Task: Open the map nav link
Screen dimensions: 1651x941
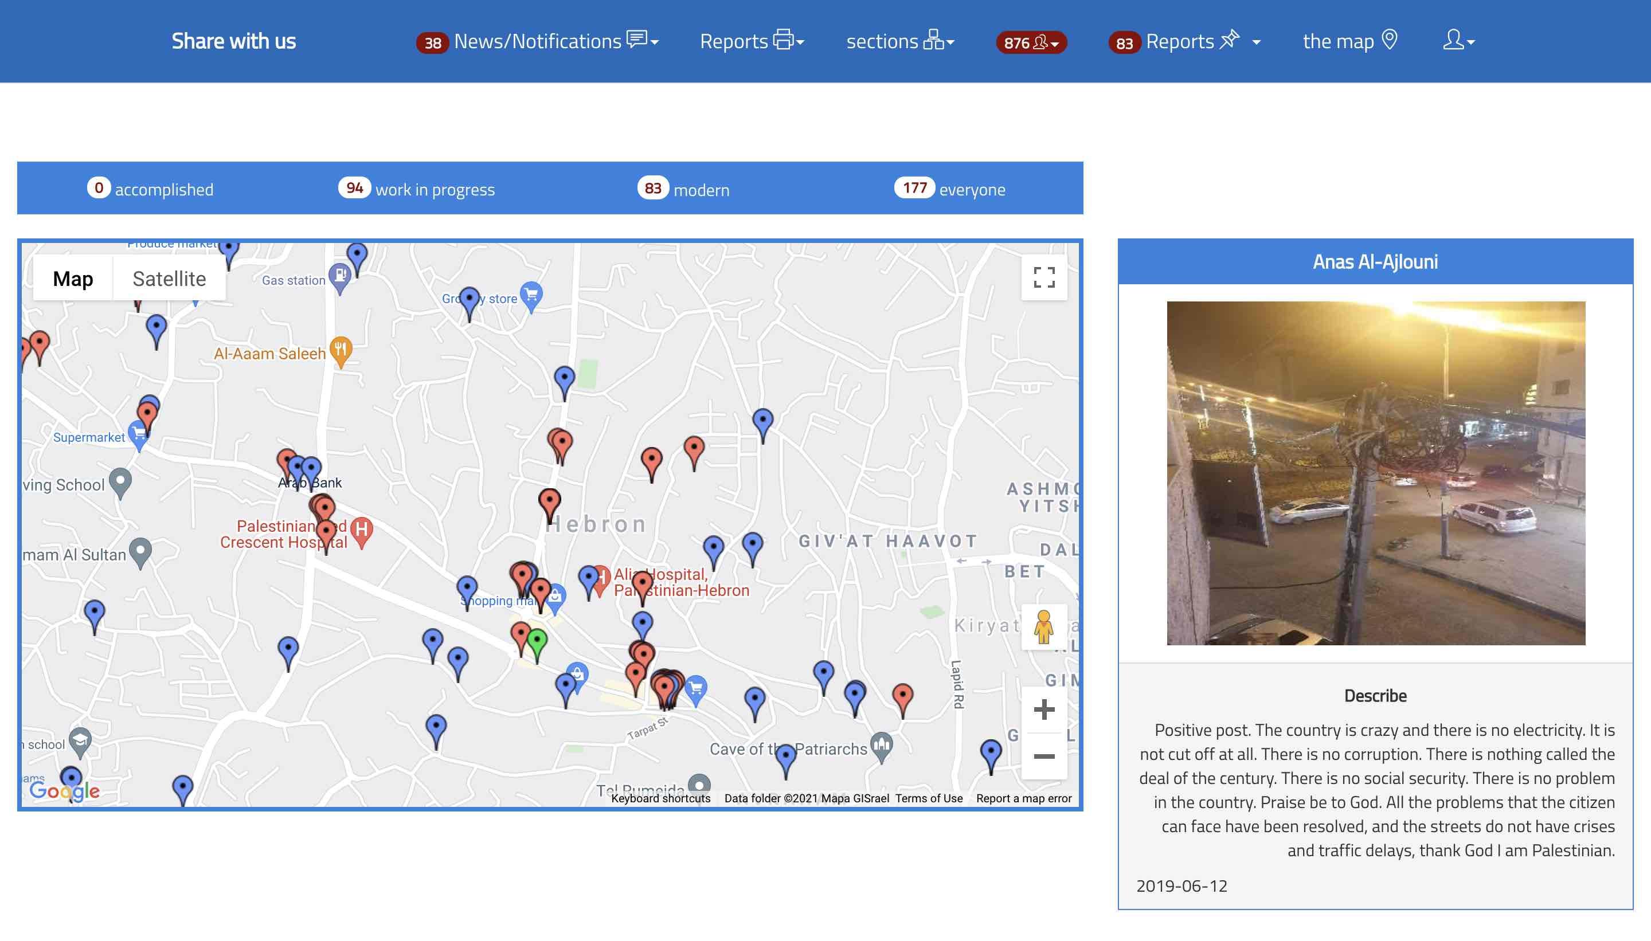Action: (1349, 41)
